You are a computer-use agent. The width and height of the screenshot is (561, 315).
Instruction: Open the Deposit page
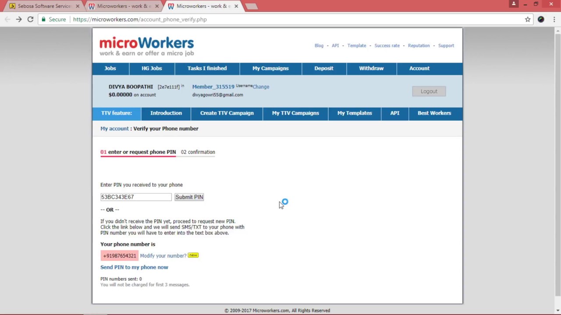[324, 68]
